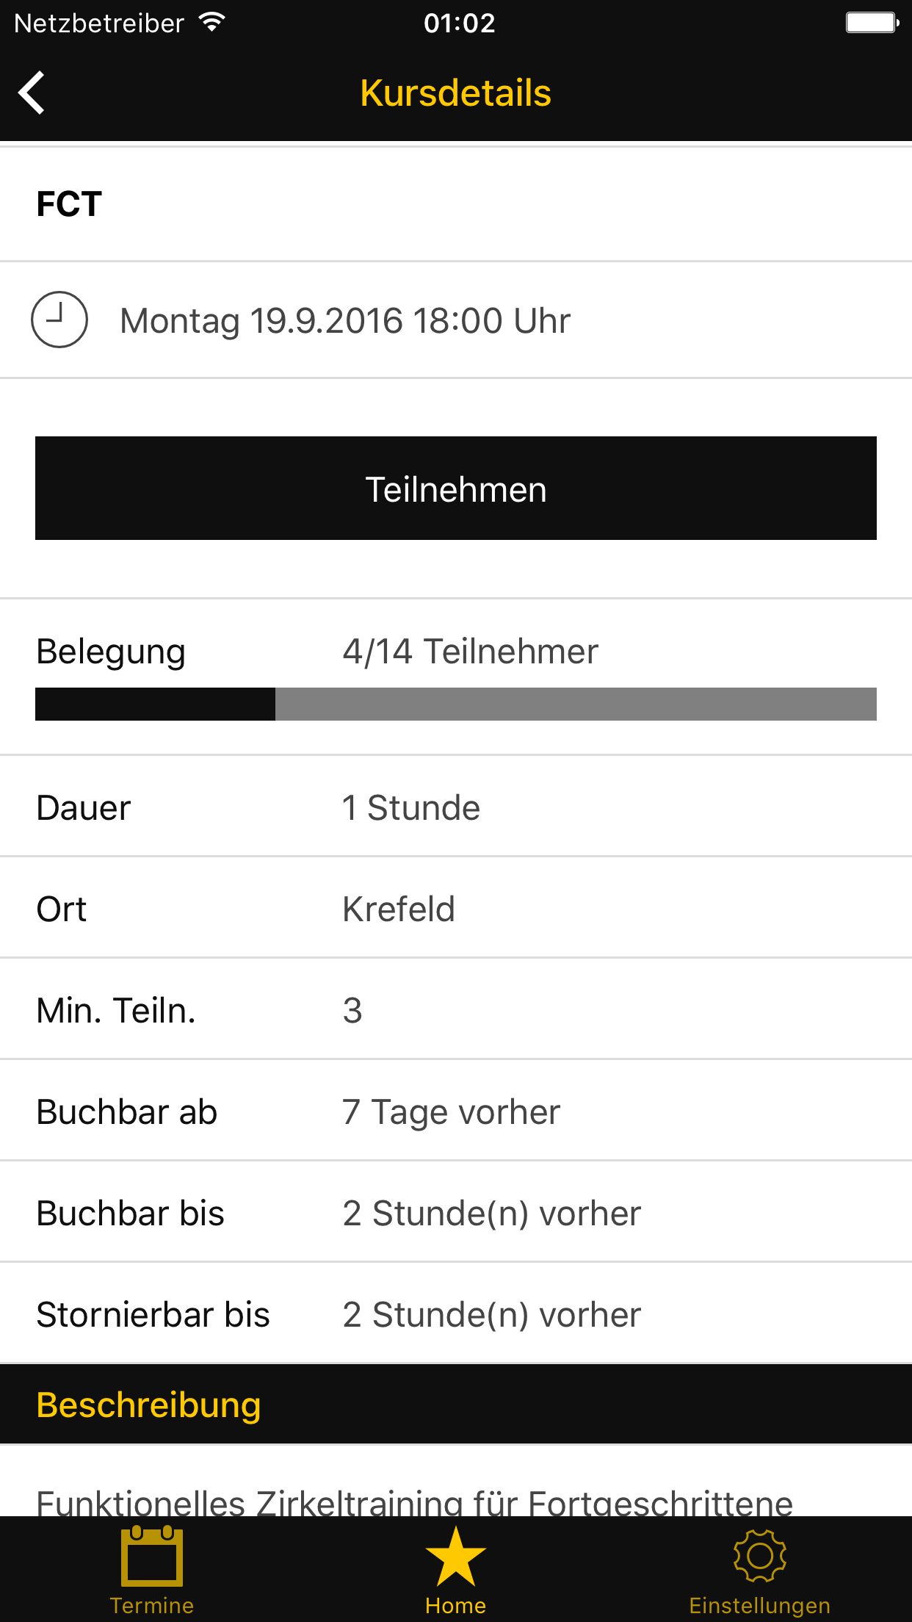Select the Buchbar bis row
The width and height of the screenshot is (912, 1622).
pos(455,1213)
